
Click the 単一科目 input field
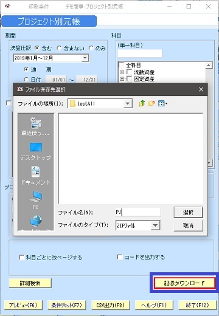(140, 53)
